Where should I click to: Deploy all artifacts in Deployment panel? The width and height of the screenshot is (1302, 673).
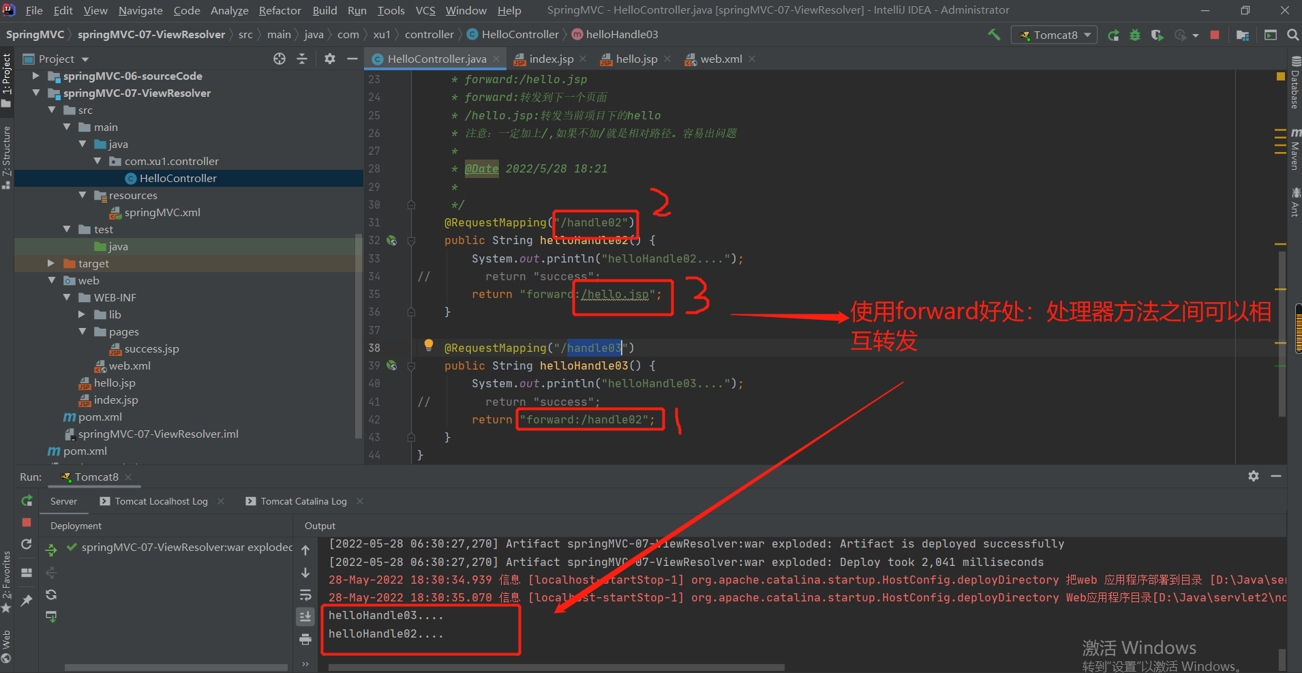point(51,550)
